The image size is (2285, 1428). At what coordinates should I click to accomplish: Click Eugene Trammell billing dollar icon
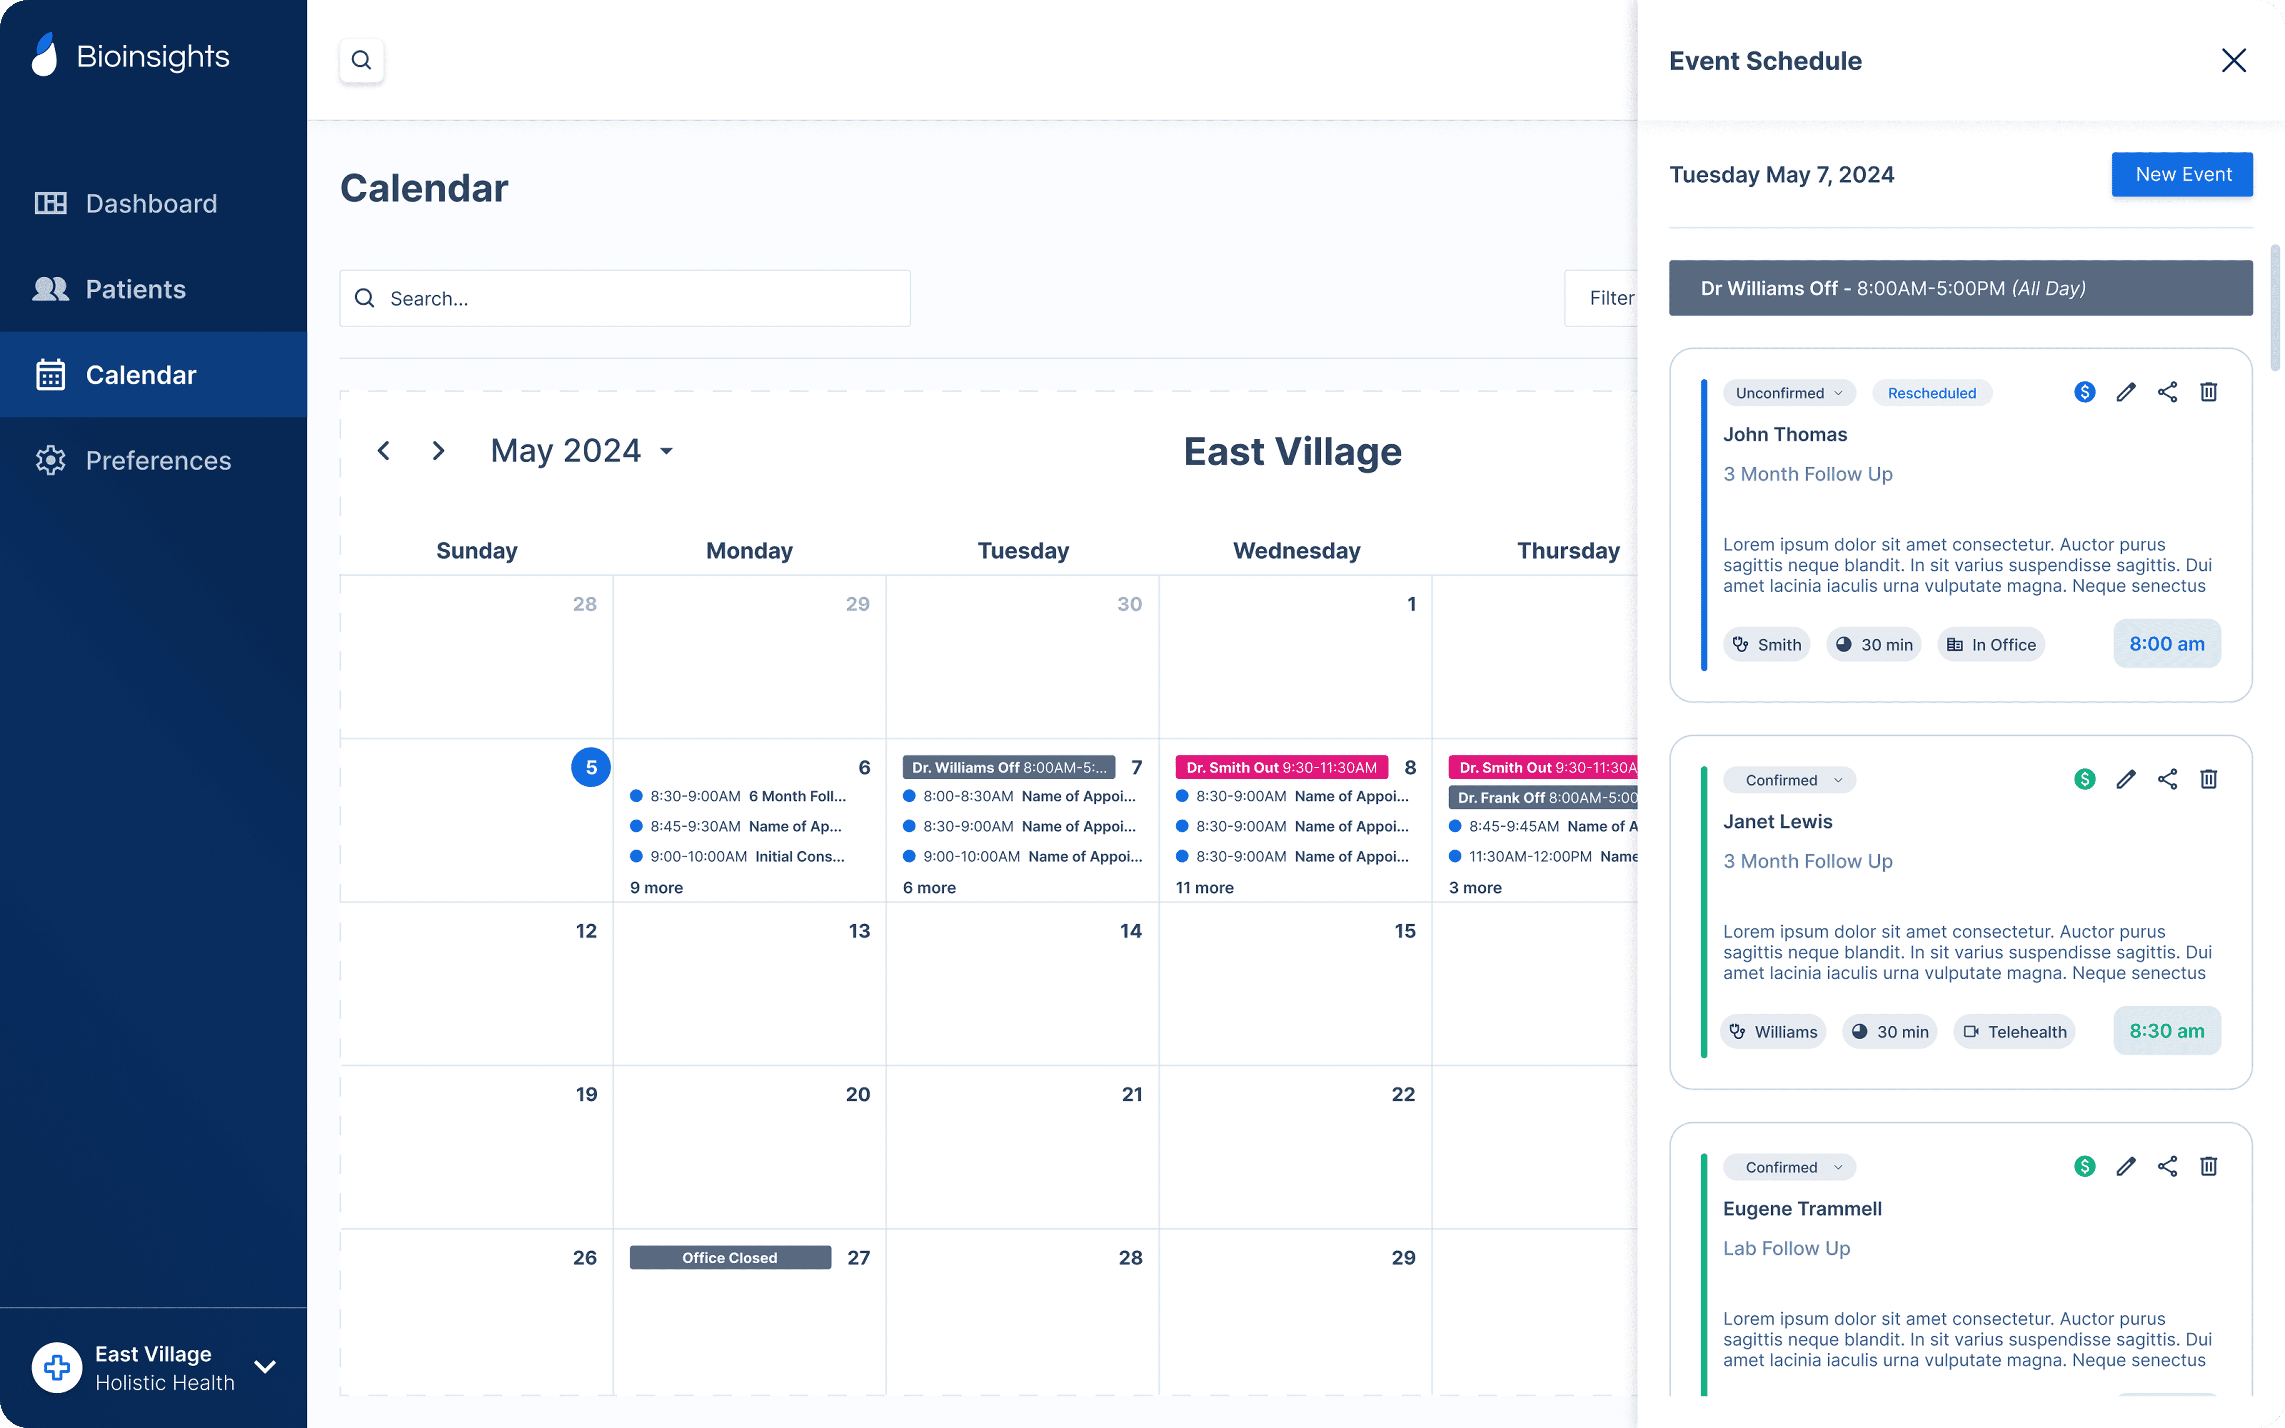2085,1166
